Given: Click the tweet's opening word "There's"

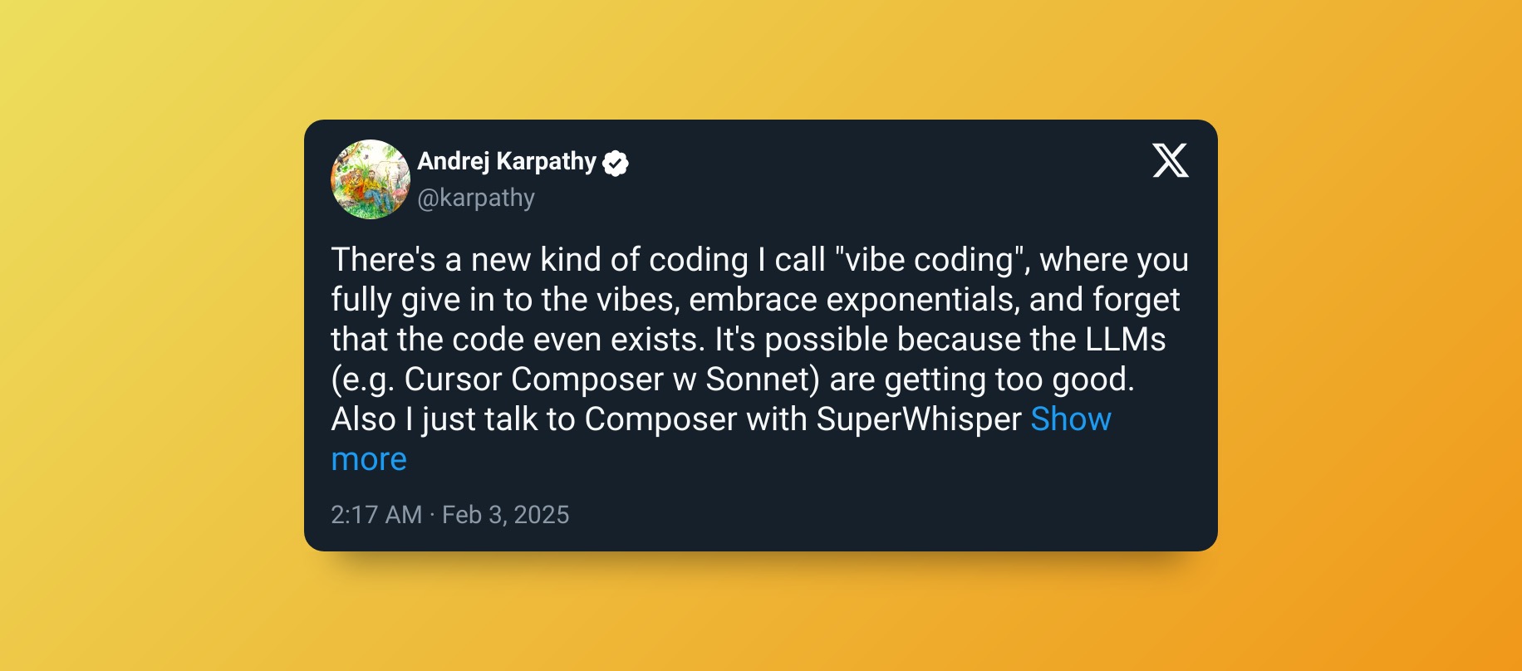Looking at the screenshot, I should tap(383, 260).
